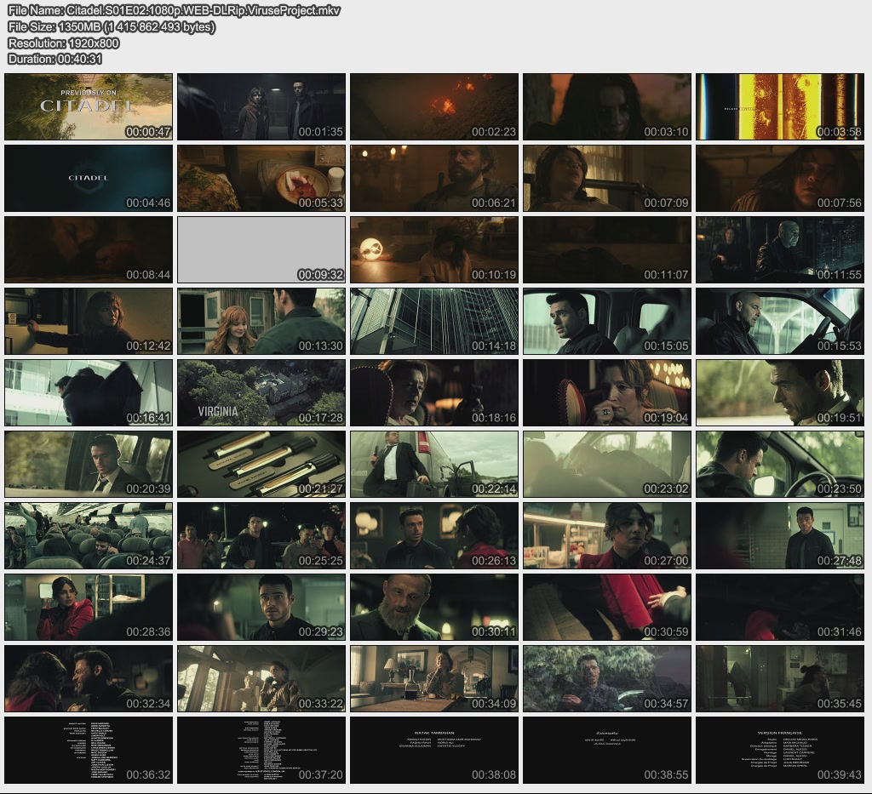Click the thumbnail at 00:07:09

point(607,179)
